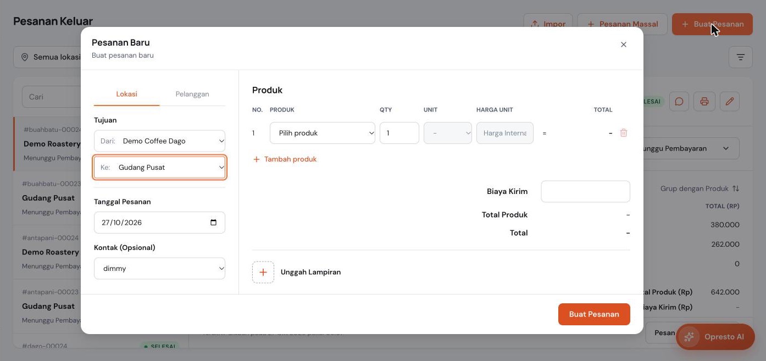Select the Lokasi tab
Viewport: 766px width, 361px height.
pyautogui.click(x=126, y=94)
